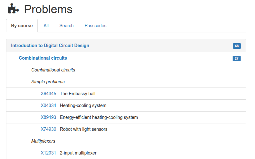Collapse Introduction to Digital Circuit Design course
The image size is (255, 159).
[50, 46]
